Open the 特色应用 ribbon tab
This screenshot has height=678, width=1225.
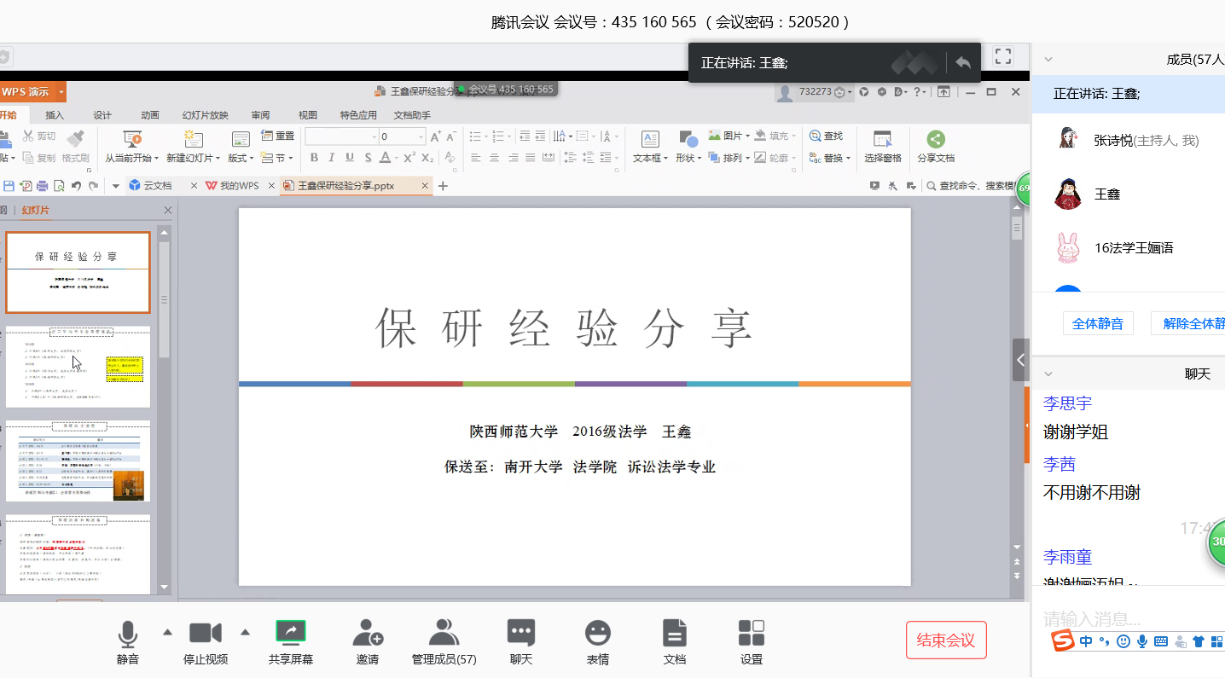click(x=358, y=115)
